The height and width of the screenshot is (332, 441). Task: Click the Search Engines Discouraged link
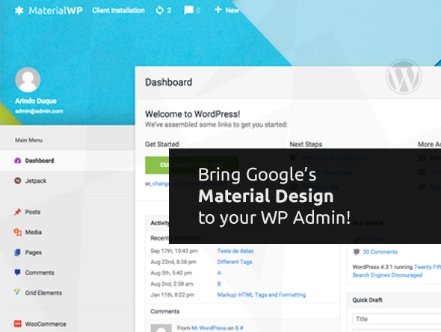coord(387,275)
